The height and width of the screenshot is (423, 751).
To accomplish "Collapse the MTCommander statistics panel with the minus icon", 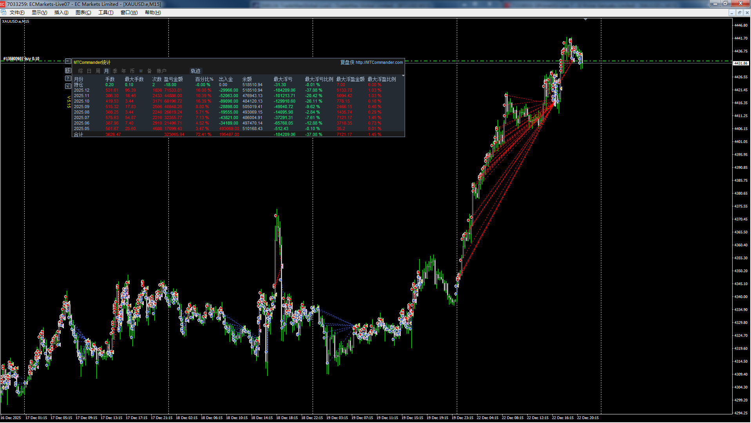I will coord(68,61).
